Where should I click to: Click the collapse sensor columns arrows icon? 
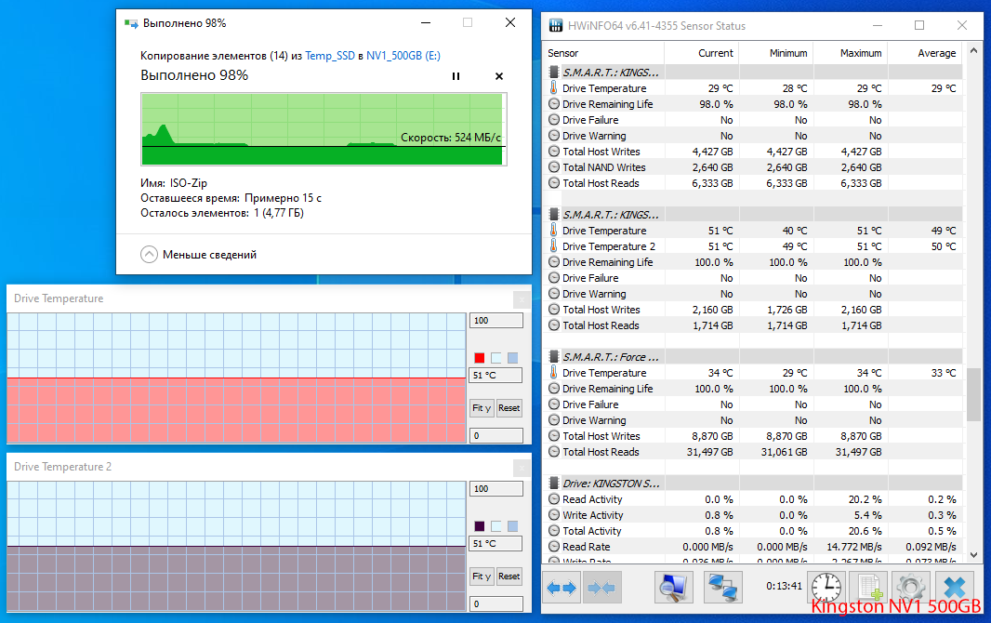(x=601, y=588)
